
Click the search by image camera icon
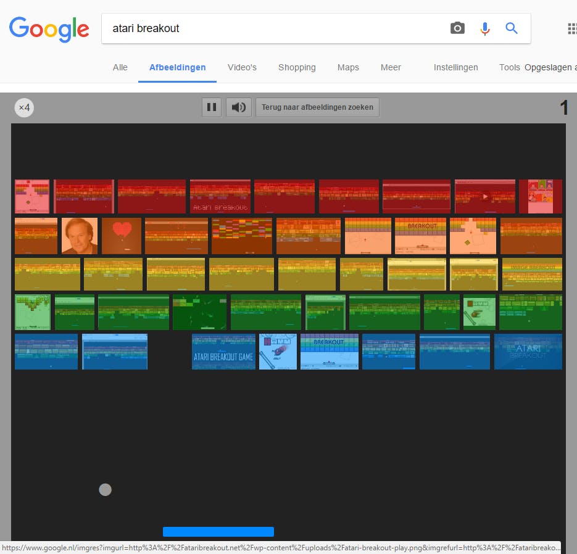(x=457, y=28)
